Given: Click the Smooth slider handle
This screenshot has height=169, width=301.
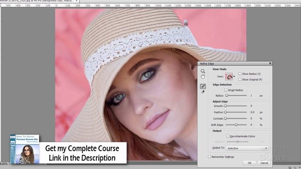Looking at the screenshot, I should pyautogui.click(x=226, y=106).
